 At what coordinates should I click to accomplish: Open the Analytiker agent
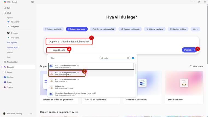pyautogui.click(x=13, y=26)
